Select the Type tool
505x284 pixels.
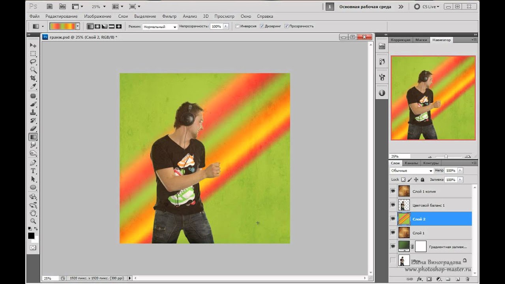pyautogui.click(x=33, y=171)
